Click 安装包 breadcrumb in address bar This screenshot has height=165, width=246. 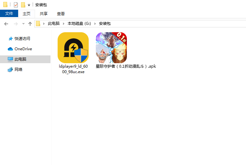[105, 24]
